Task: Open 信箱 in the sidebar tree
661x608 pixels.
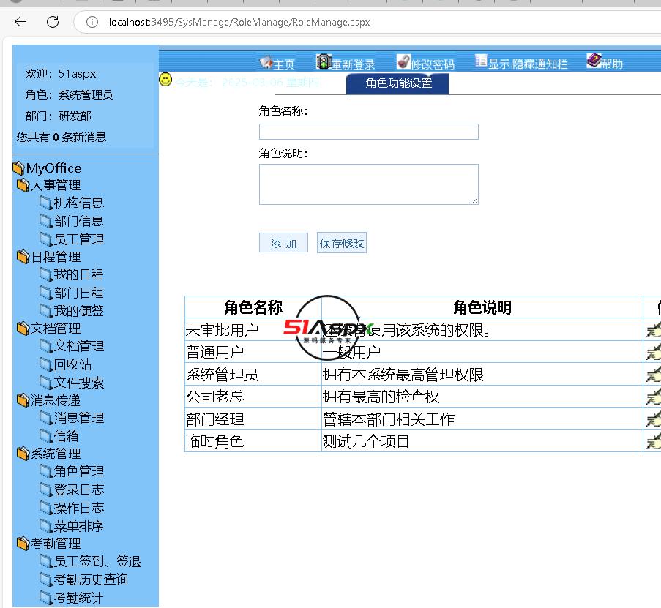Action: tap(66, 435)
